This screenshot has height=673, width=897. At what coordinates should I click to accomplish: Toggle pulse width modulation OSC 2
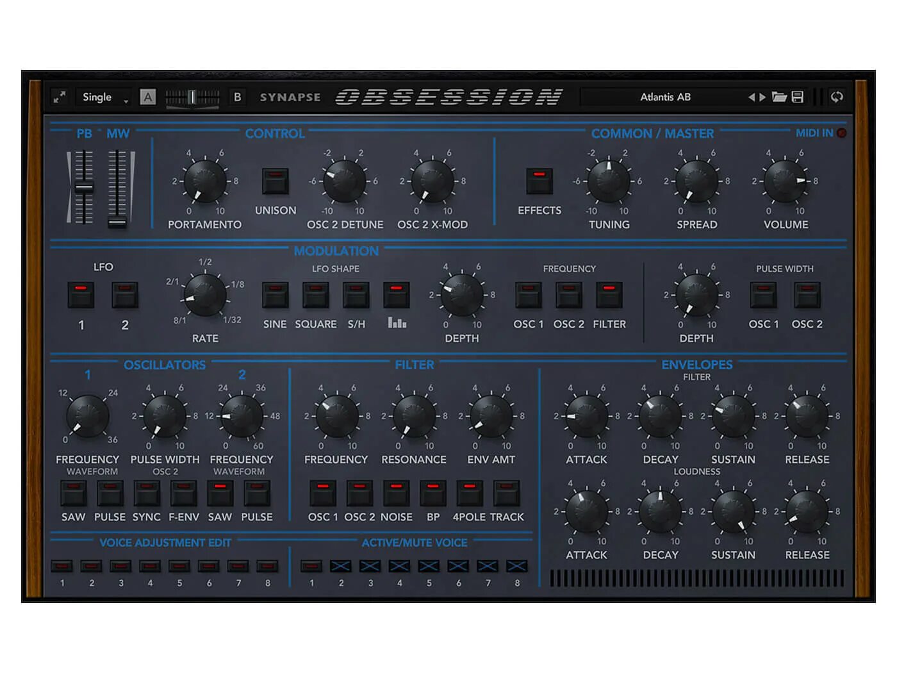[807, 295]
